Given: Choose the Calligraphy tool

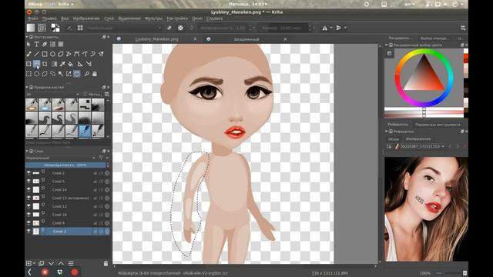Looking at the screenshot, I should [45, 45].
